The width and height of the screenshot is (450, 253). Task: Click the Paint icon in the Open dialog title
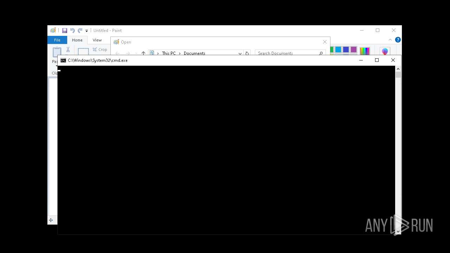[x=116, y=42]
